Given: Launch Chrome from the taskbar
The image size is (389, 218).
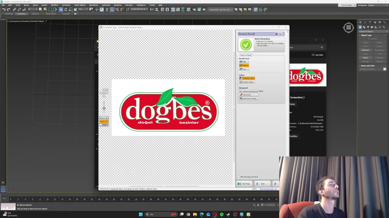Looking at the screenshot, I should click(188, 214).
